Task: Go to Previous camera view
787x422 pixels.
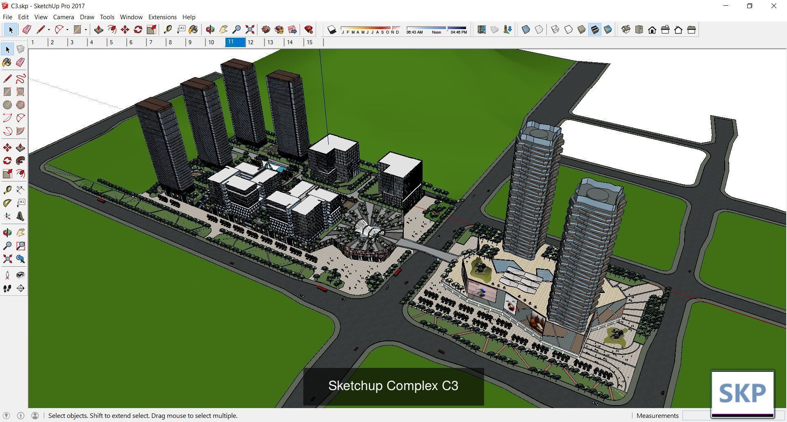Action: tap(20, 259)
